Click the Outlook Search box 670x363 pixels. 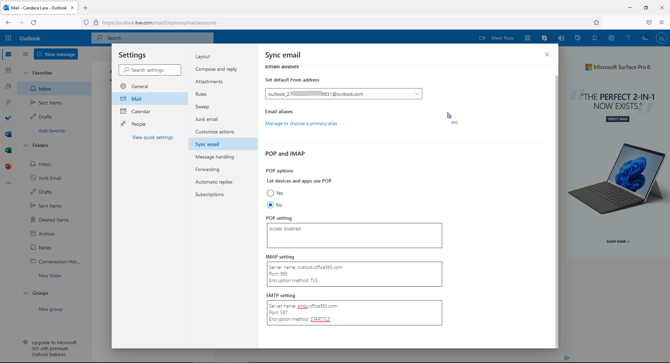point(152,38)
